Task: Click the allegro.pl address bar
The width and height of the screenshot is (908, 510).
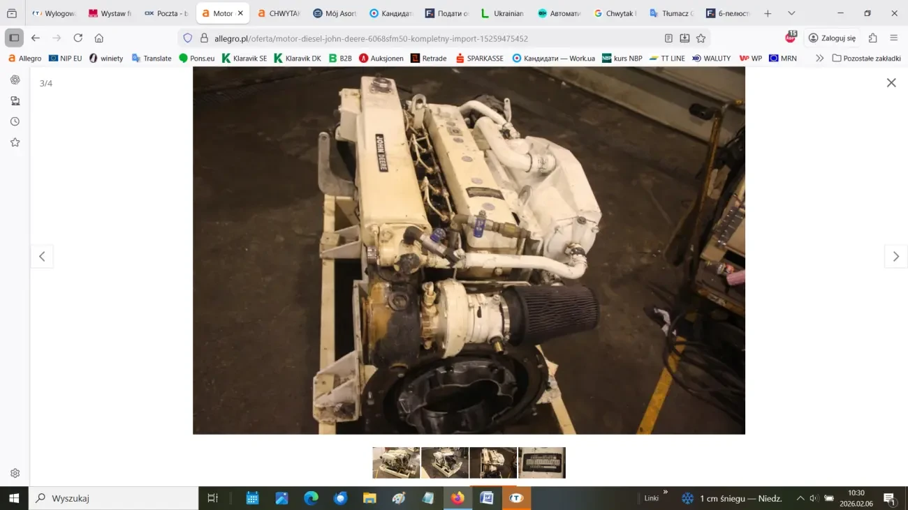Action: (419, 38)
